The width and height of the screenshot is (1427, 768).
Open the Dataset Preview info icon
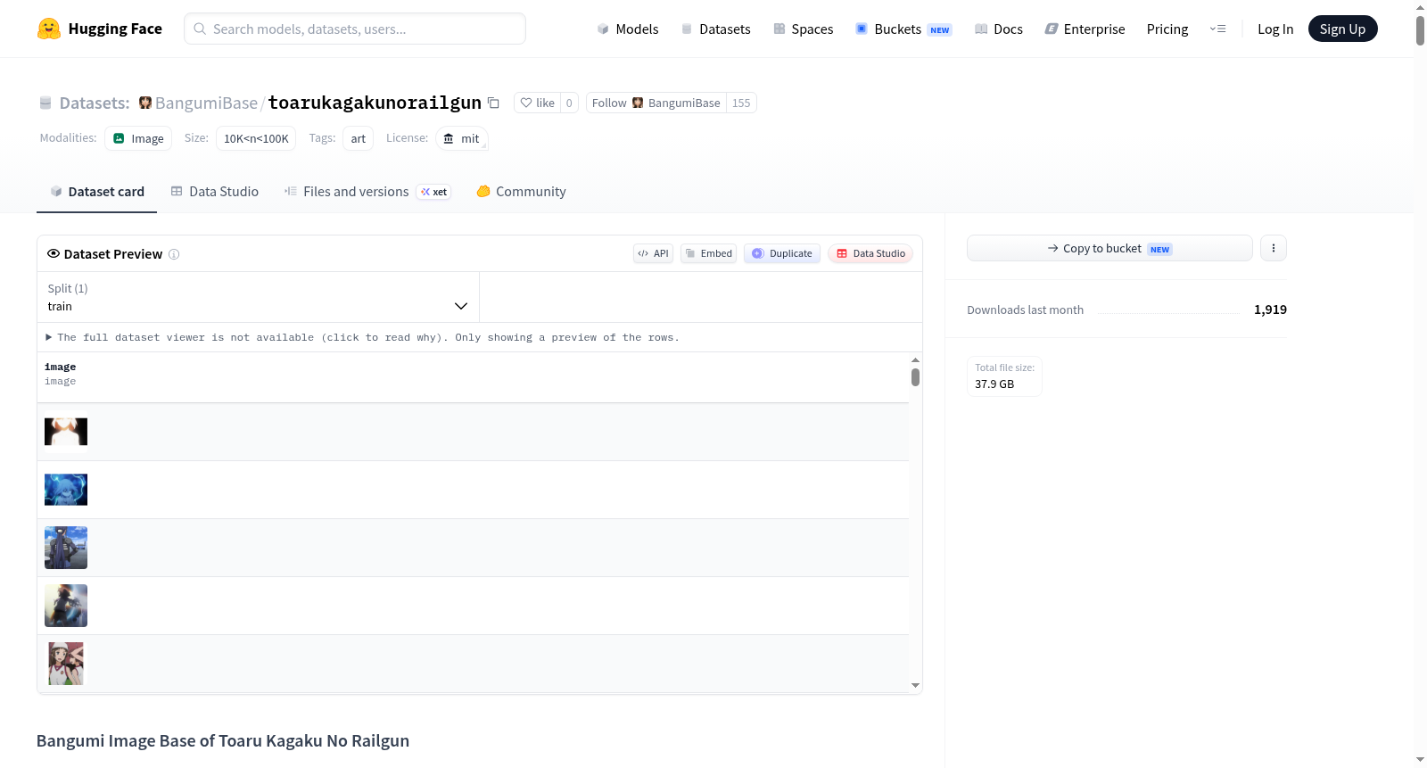174,254
